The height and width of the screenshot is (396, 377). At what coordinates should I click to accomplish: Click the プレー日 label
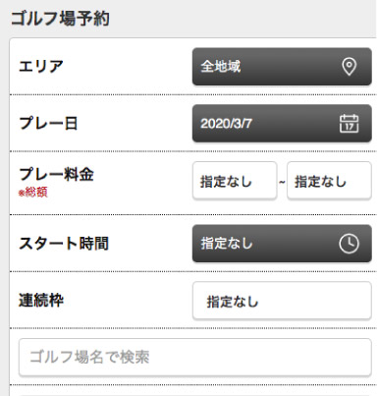[x=48, y=124]
